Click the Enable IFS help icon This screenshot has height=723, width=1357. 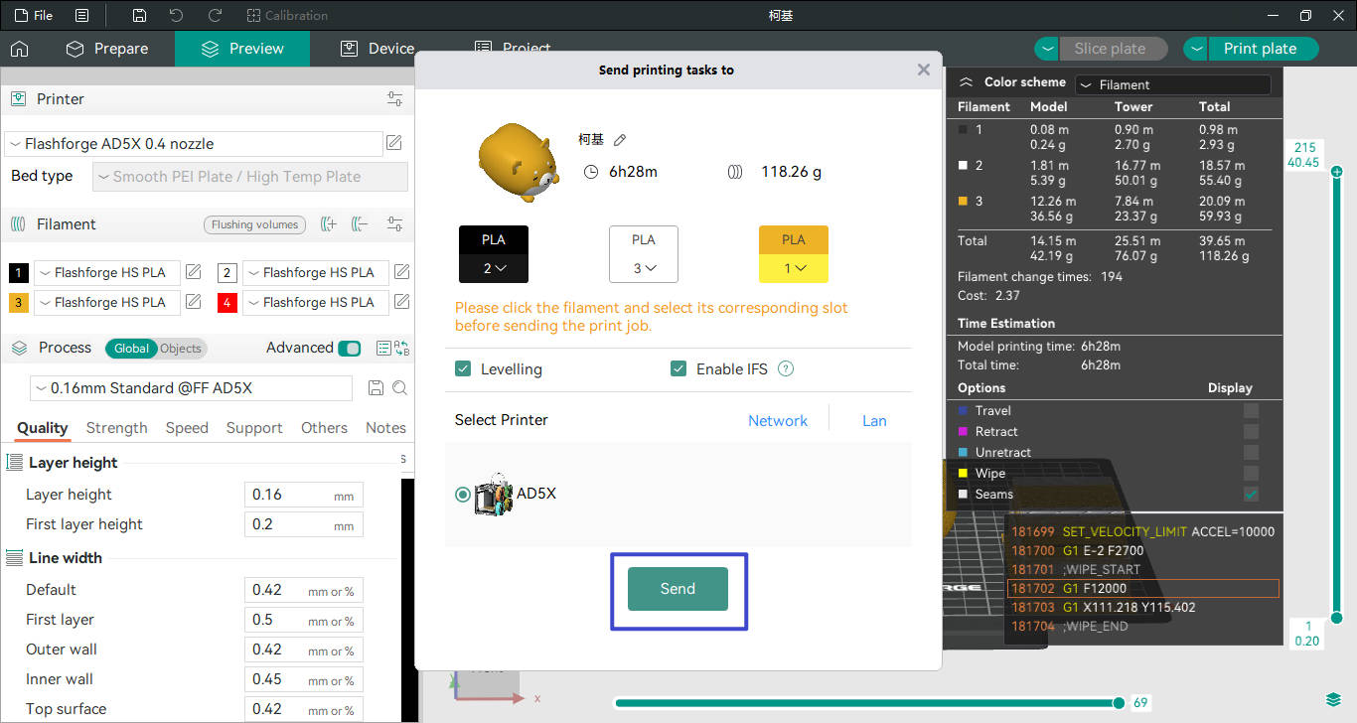(x=786, y=368)
